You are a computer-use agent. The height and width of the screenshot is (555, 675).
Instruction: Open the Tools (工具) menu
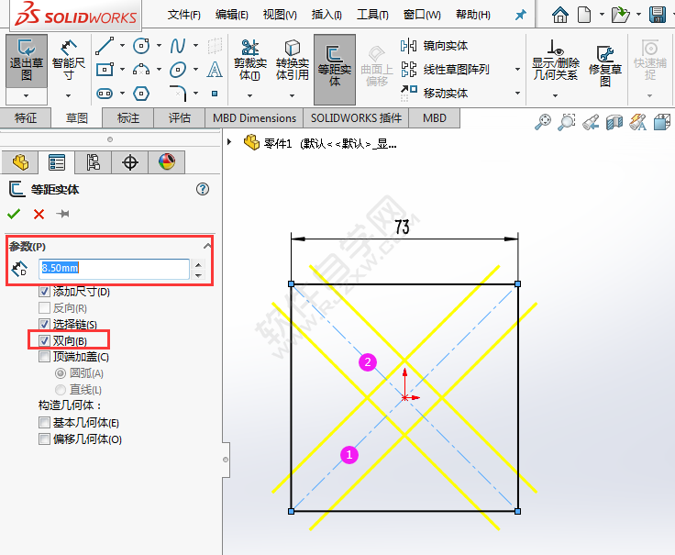click(x=372, y=15)
